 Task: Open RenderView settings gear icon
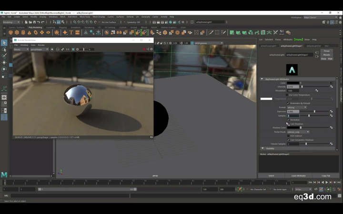tap(151, 49)
